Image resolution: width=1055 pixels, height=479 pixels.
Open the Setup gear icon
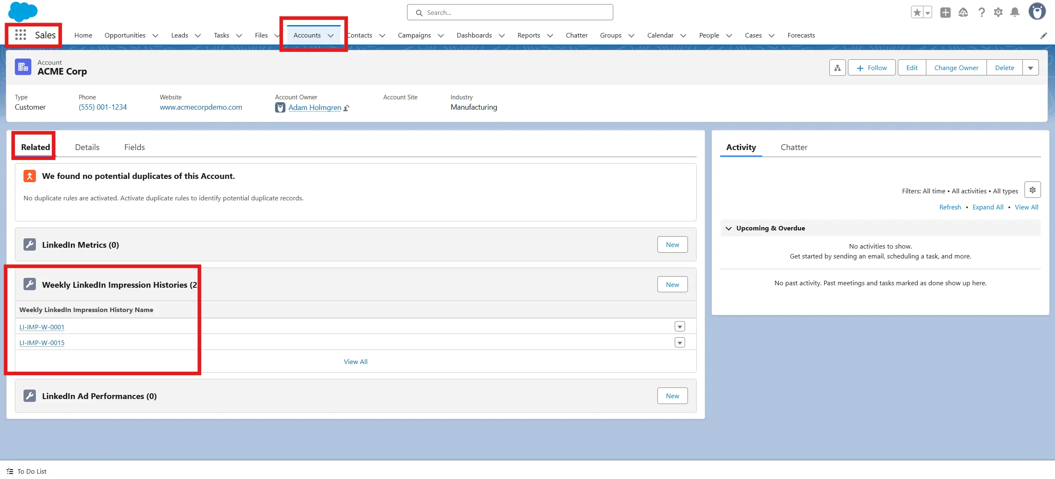(x=998, y=12)
